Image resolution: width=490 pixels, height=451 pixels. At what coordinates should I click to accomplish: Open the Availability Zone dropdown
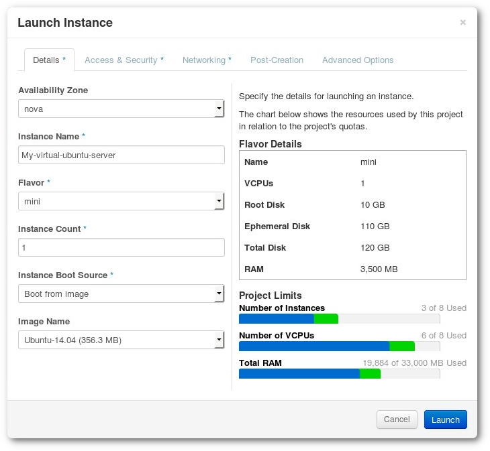coord(121,109)
